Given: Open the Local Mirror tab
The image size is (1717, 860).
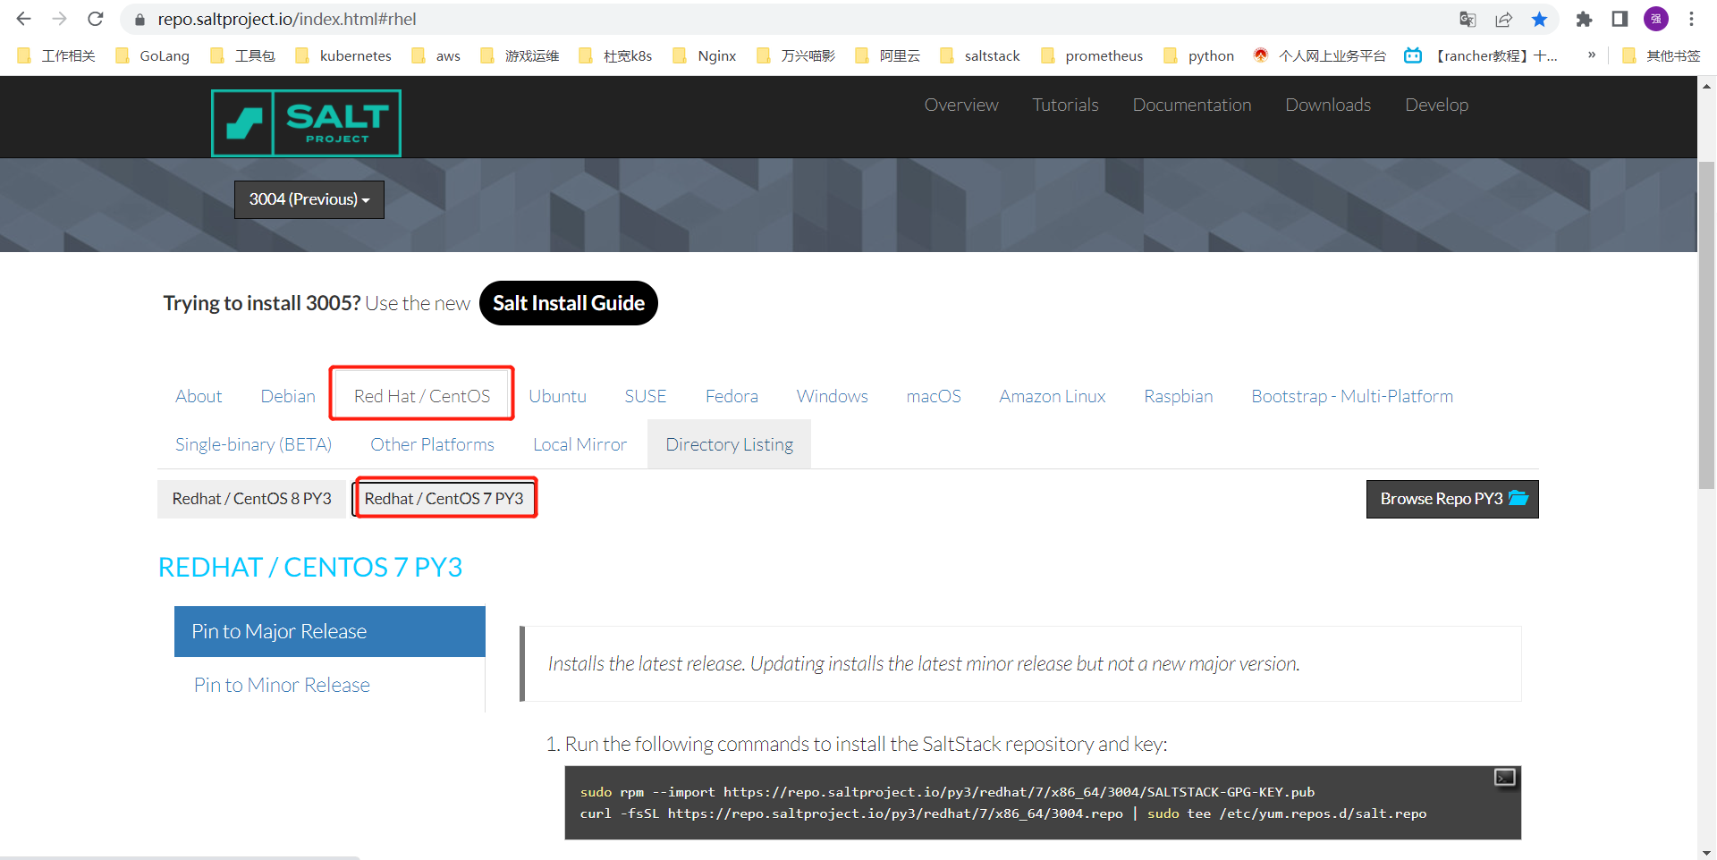Looking at the screenshot, I should (x=580, y=444).
